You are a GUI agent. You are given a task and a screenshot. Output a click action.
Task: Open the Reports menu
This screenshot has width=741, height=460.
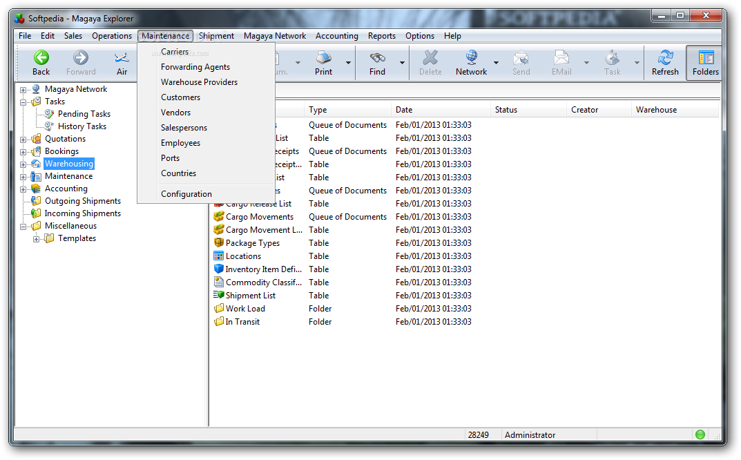382,36
